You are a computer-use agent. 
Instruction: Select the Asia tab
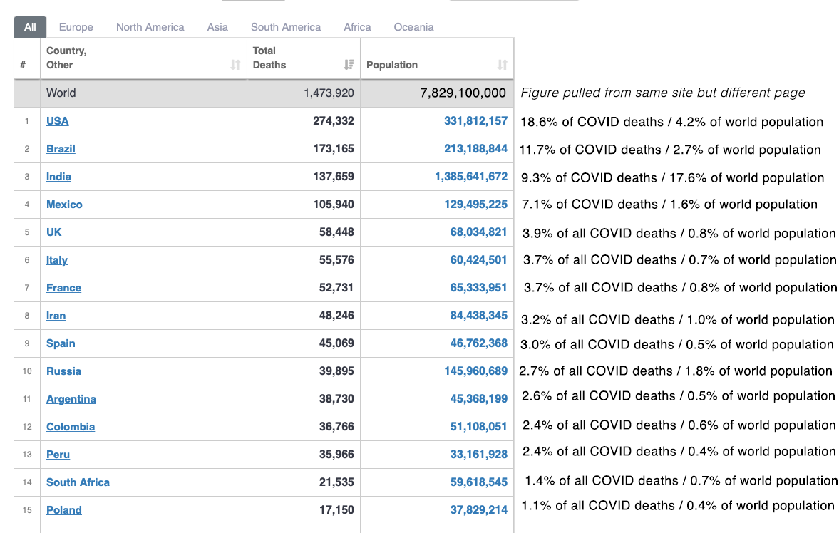point(217,27)
